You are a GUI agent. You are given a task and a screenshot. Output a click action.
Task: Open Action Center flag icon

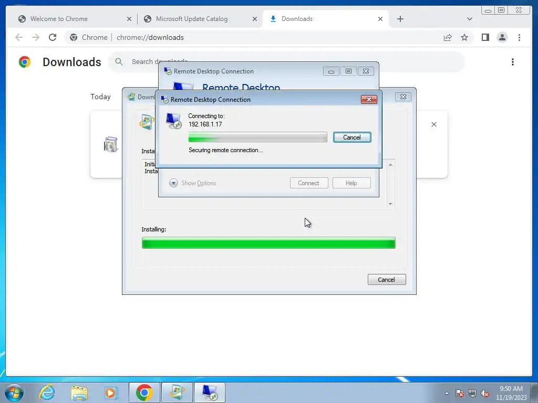click(460, 394)
